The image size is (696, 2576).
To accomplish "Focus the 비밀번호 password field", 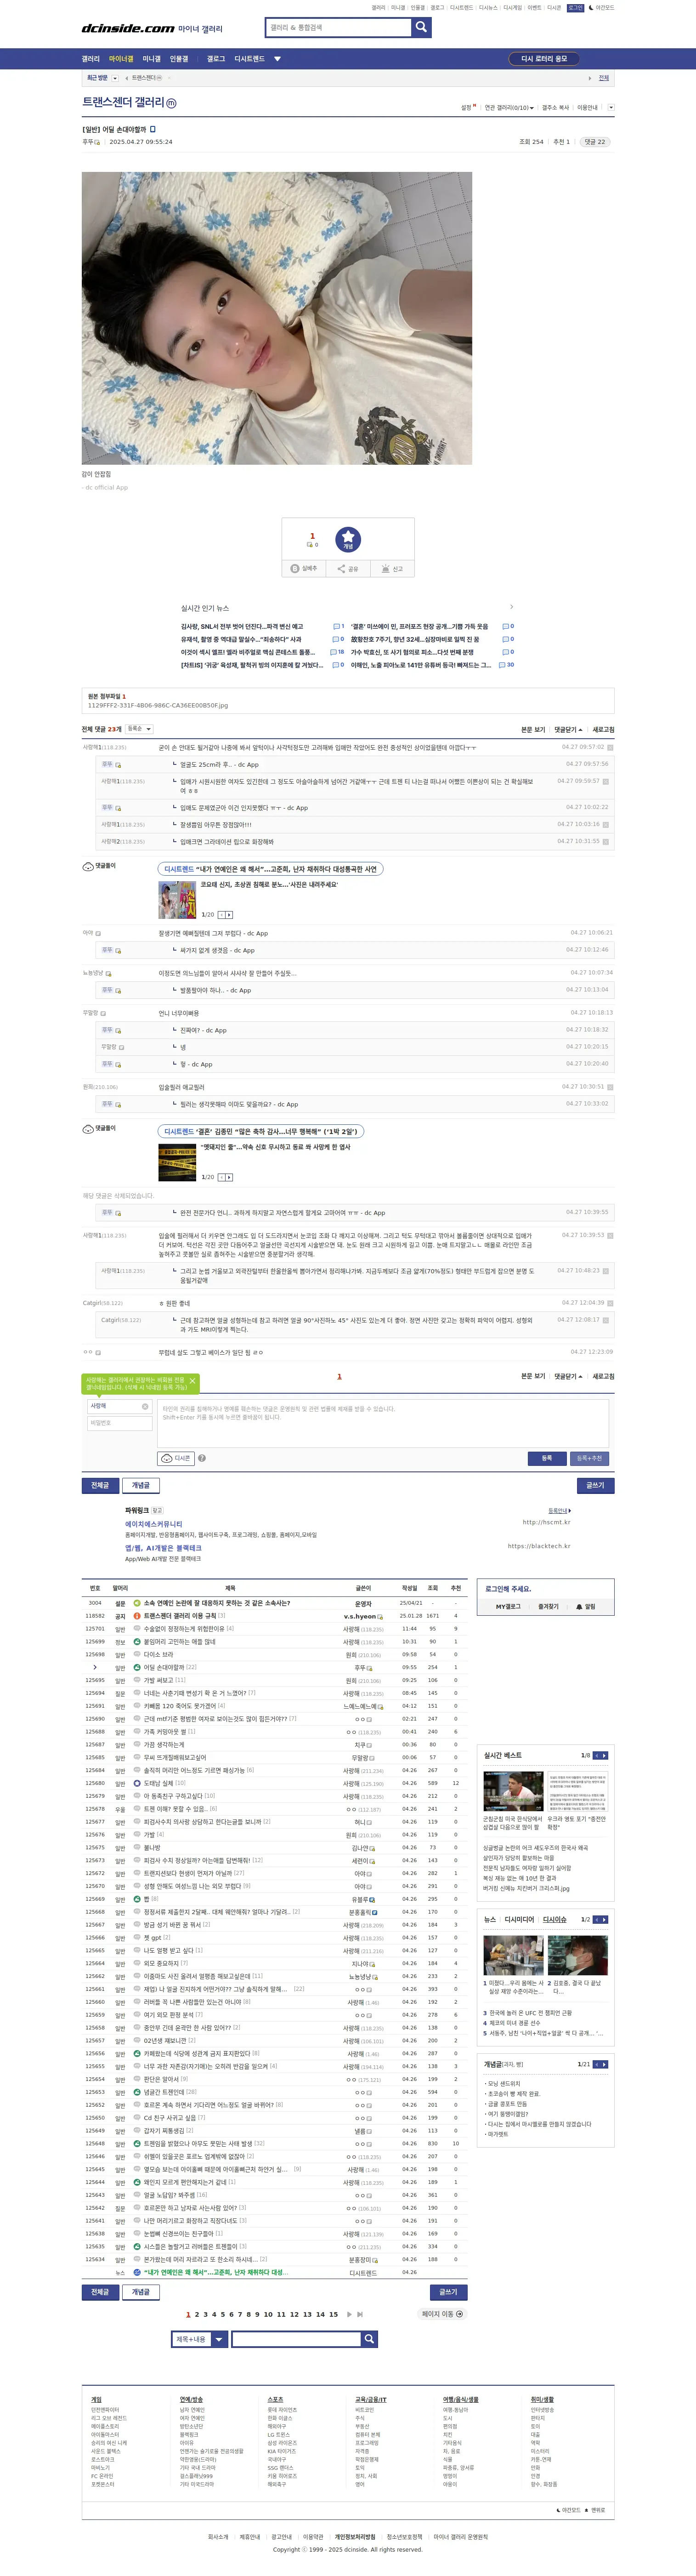I will [x=120, y=1423].
